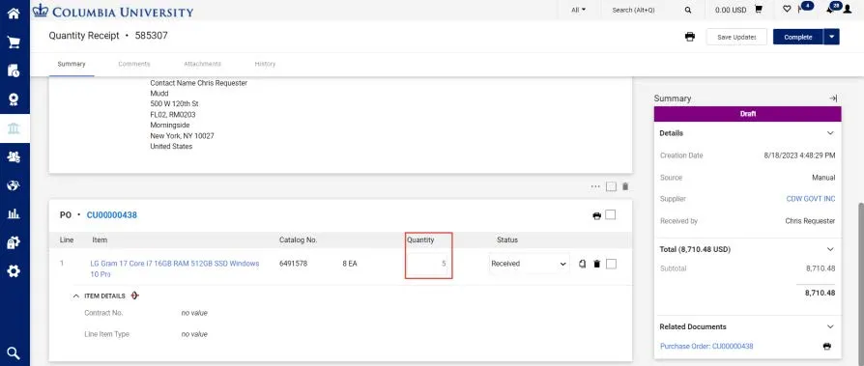864x366 pixels.
Task: Click the red icon beside ITEM DETAILS
Action: 135,296
